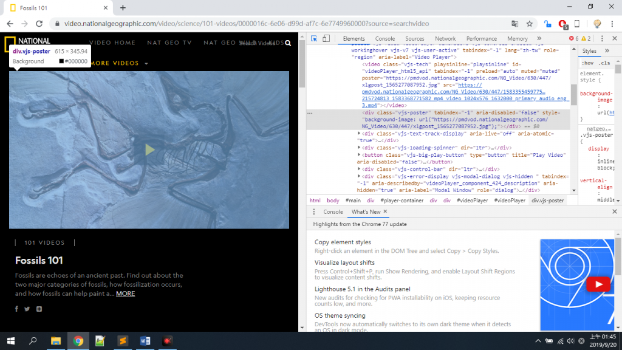Close the DevTools panel

pyautogui.click(x=615, y=38)
